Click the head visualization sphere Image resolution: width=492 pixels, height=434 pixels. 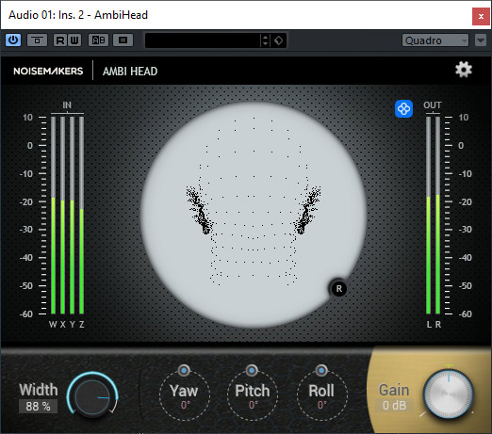coord(254,215)
